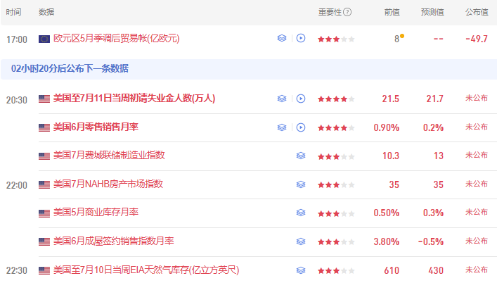This screenshot has width=497, height=283.
Task: Click layers icon for US jobless claims row
Action: click(x=282, y=99)
